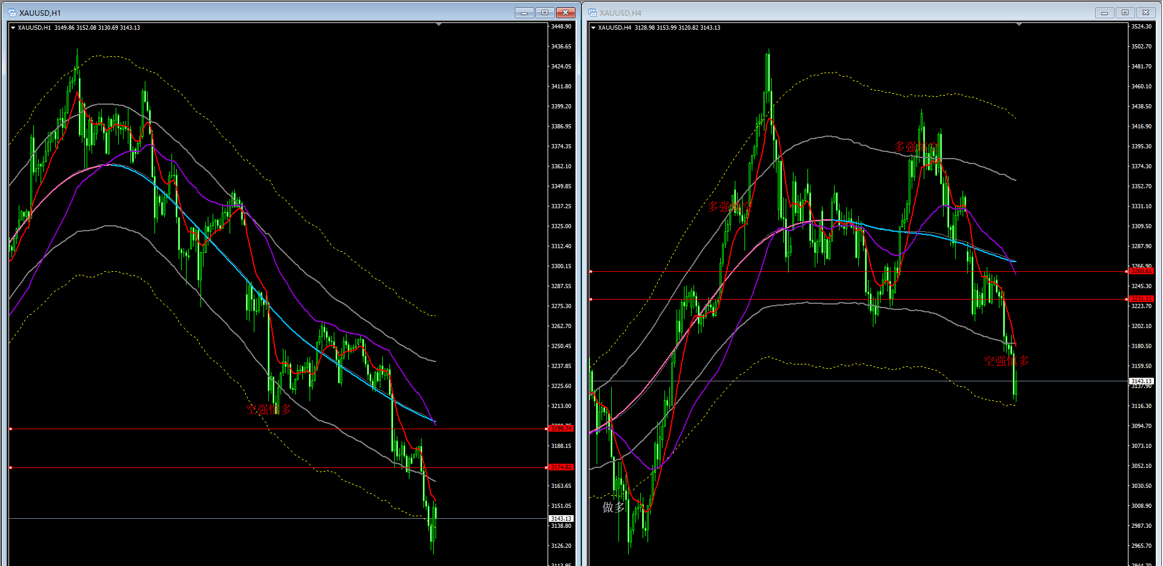This screenshot has height=566, width=1163.
Task: Minimize the XAUUSD,H4 chart window
Action: pos(1104,13)
